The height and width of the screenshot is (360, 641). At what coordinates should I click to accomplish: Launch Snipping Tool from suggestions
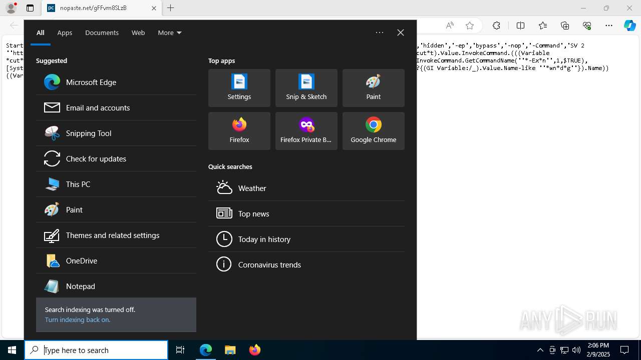click(x=116, y=133)
